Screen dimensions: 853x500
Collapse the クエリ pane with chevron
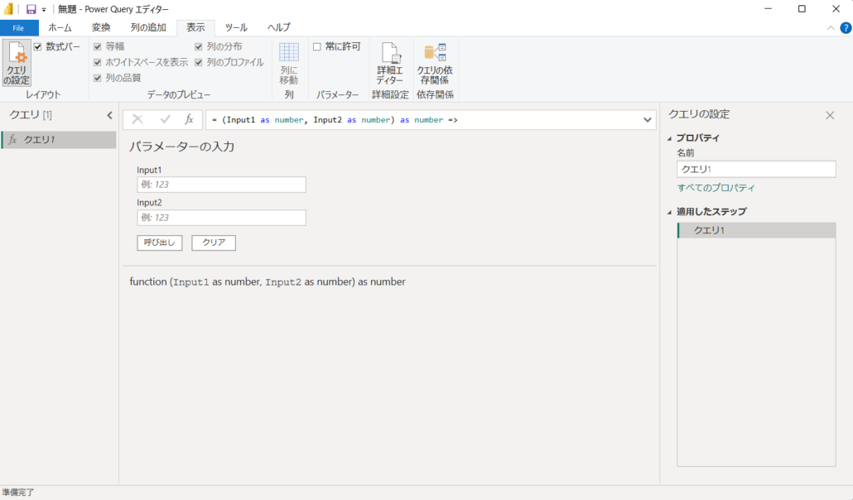109,115
